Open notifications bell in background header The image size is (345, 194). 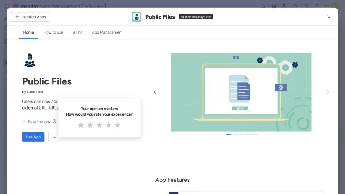point(263,6)
